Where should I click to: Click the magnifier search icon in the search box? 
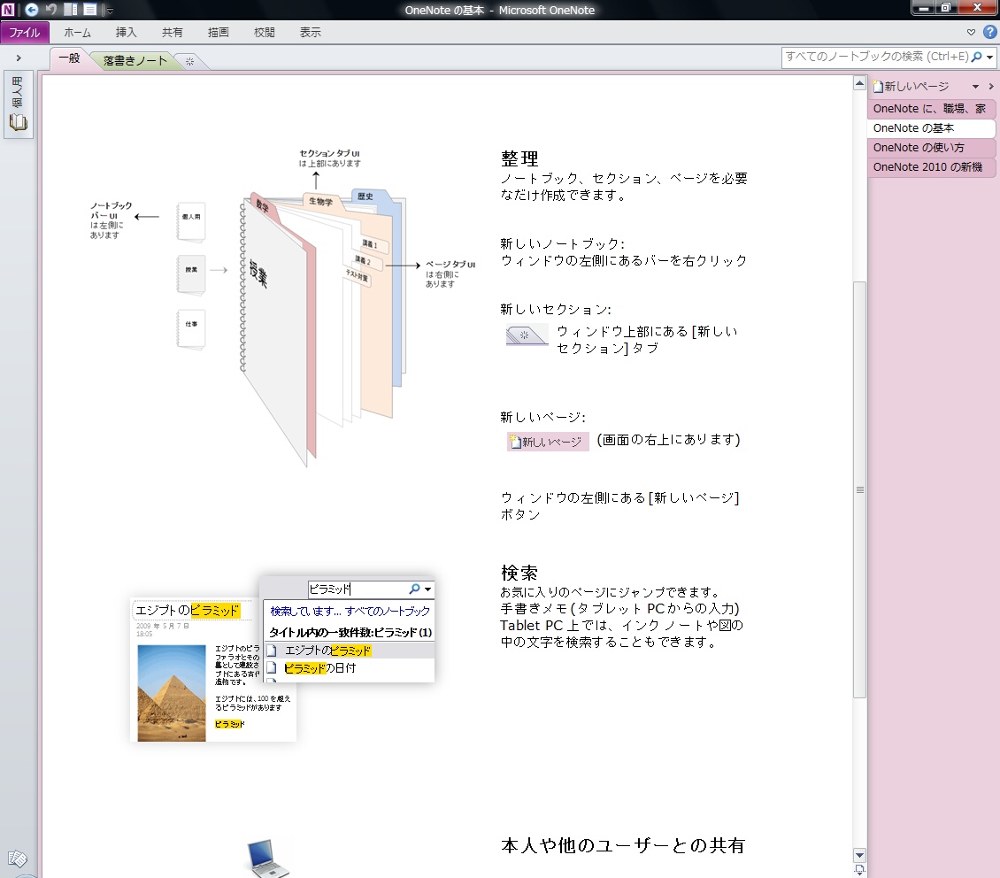(x=976, y=57)
